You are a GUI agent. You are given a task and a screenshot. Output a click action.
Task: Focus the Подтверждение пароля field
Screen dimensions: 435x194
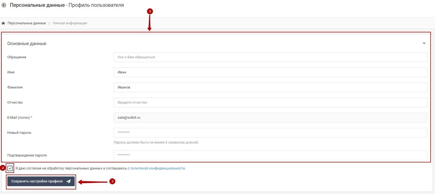click(x=270, y=155)
